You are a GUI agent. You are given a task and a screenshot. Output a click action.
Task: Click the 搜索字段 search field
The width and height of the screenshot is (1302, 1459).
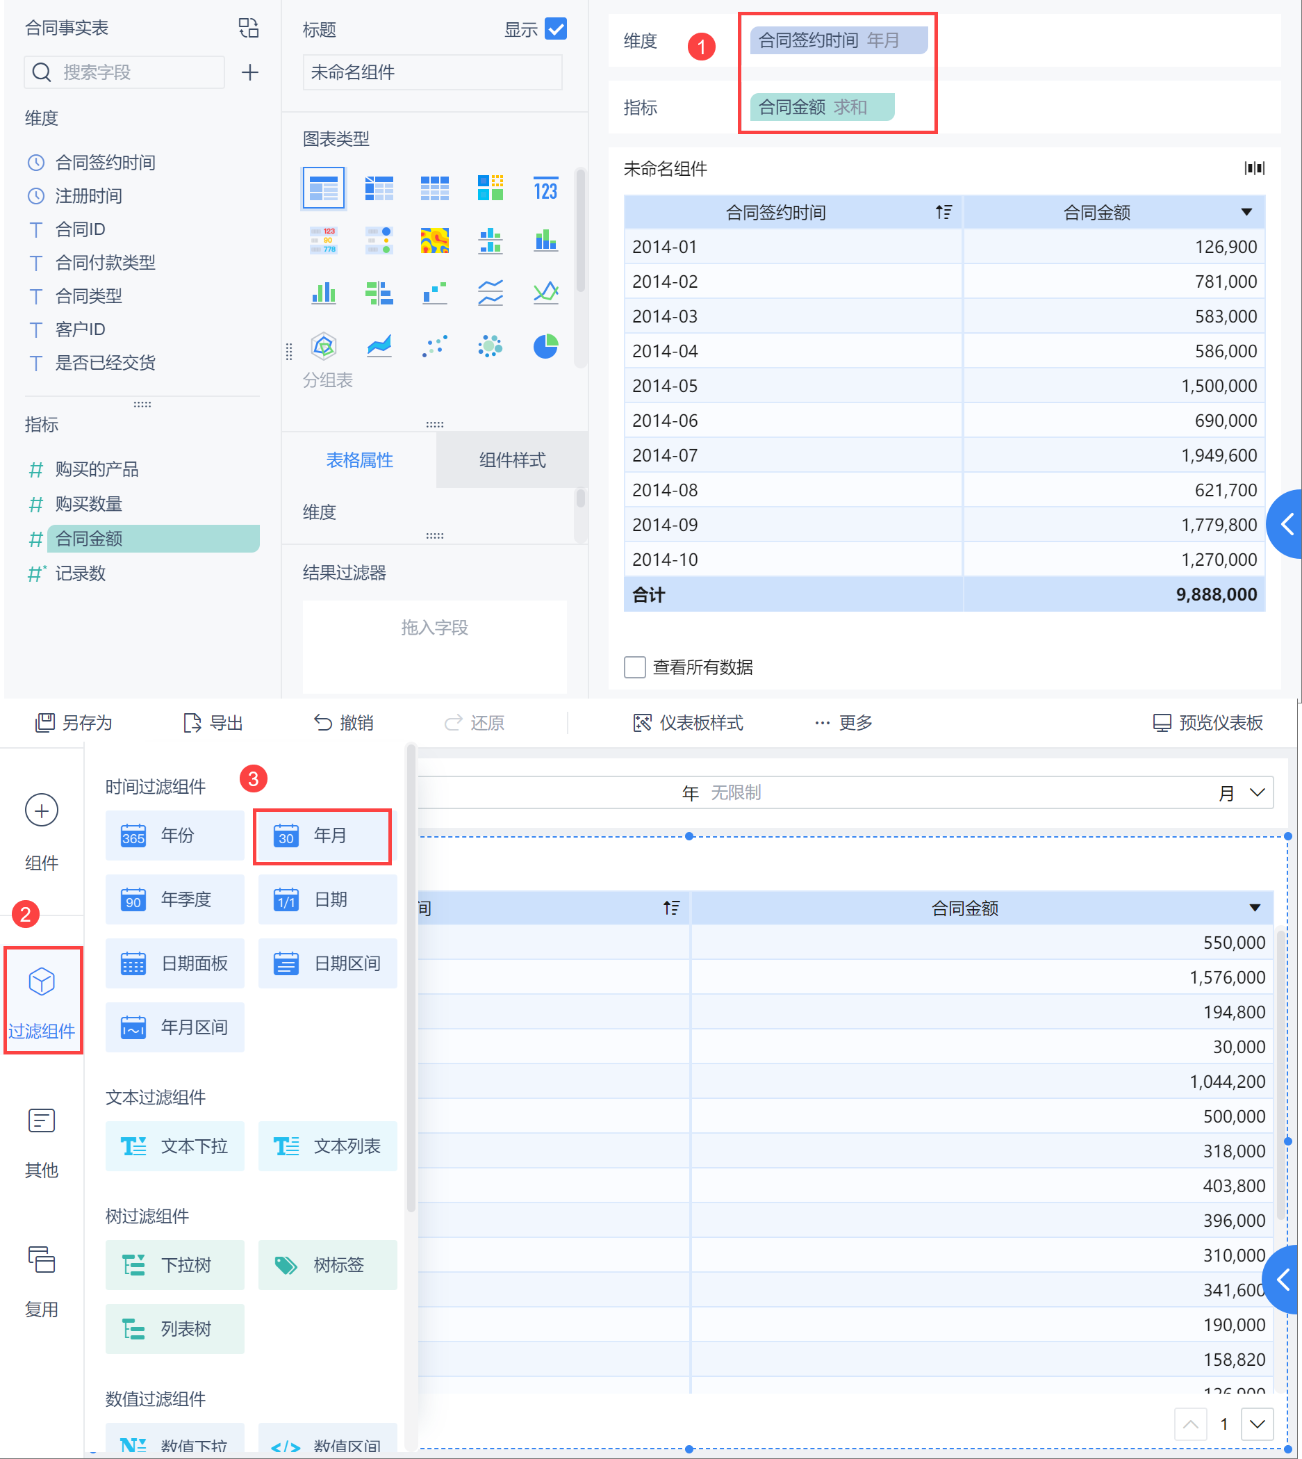(x=124, y=72)
